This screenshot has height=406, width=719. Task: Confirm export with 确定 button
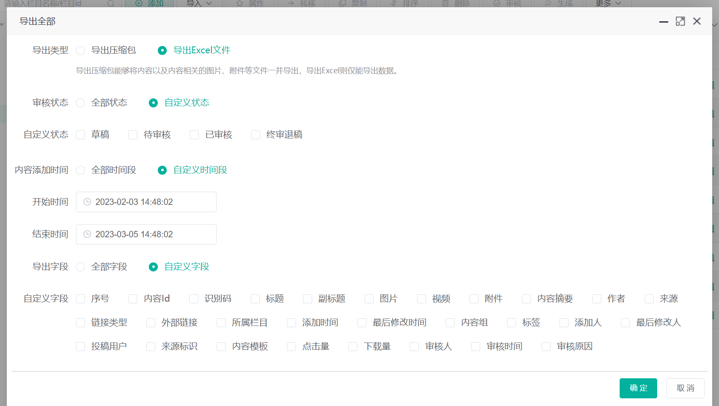click(638, 388)
